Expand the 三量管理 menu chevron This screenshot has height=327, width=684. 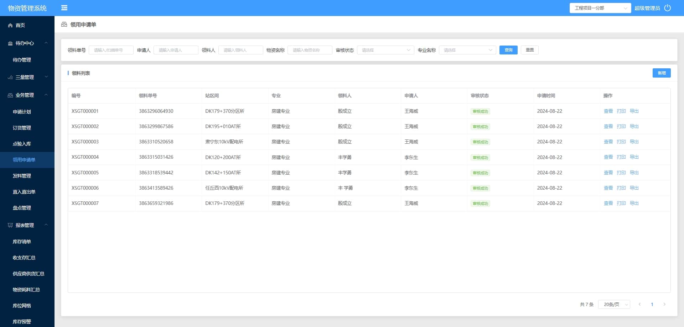[46, 77]
